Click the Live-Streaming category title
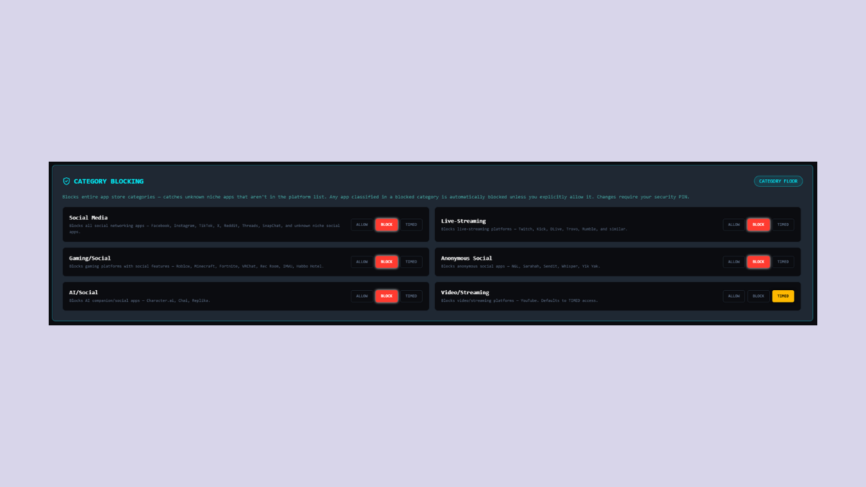 (463, 221)
